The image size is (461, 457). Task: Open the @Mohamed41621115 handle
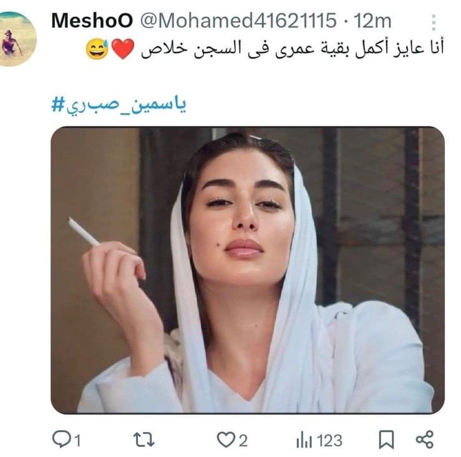click(238, 21)
